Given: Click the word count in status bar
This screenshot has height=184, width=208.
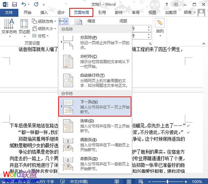Looking at the screenshot, I should pyautogui.click(x=45, y=182).
